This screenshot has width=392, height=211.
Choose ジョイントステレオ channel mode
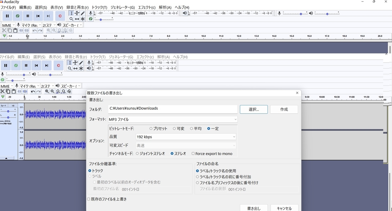(x=150, y=153)
